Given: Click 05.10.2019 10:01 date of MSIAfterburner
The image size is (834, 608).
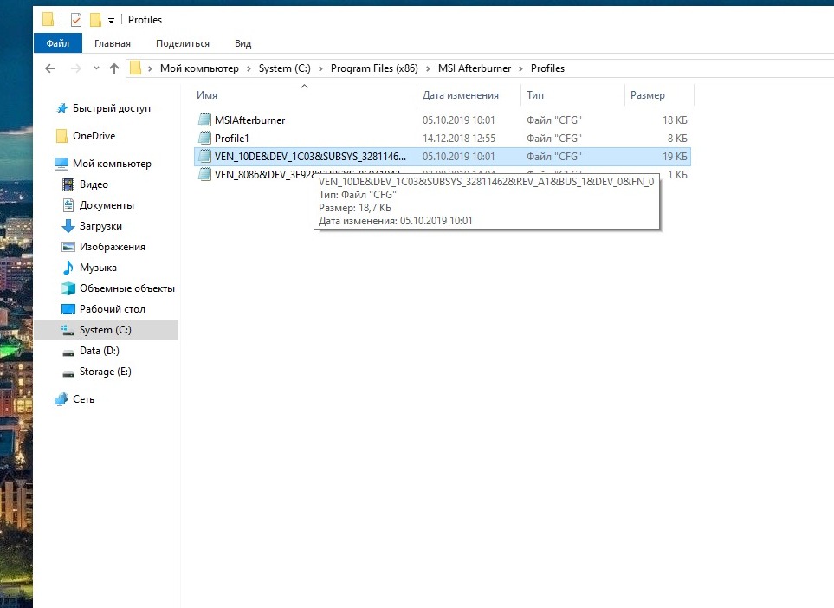Looking at the screenshot, I should point(458,120).
